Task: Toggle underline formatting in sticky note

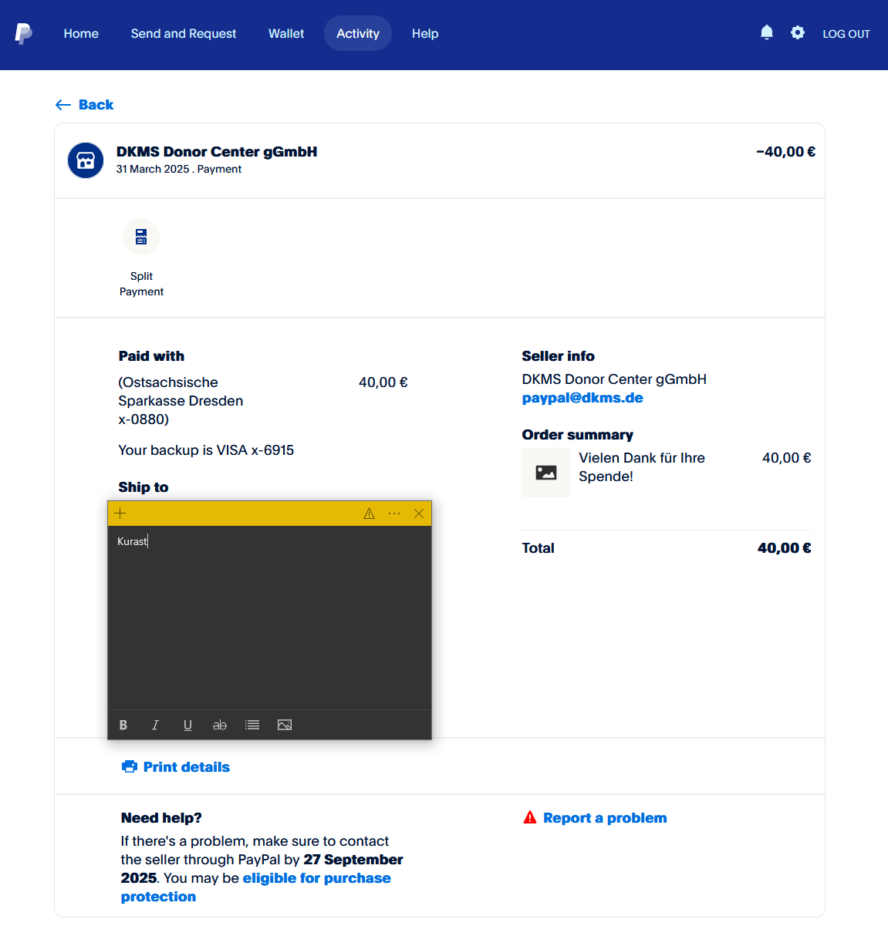Action: click(x=187, y=725)
